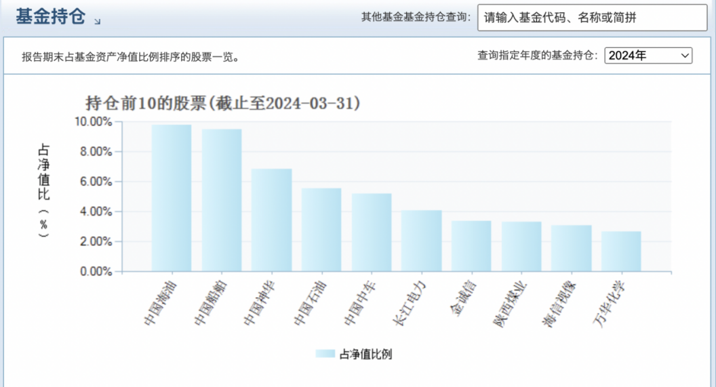The image size is (716, 387).
Task: Select the 陕西煤业 chart bar
Action: pos(521,247)
